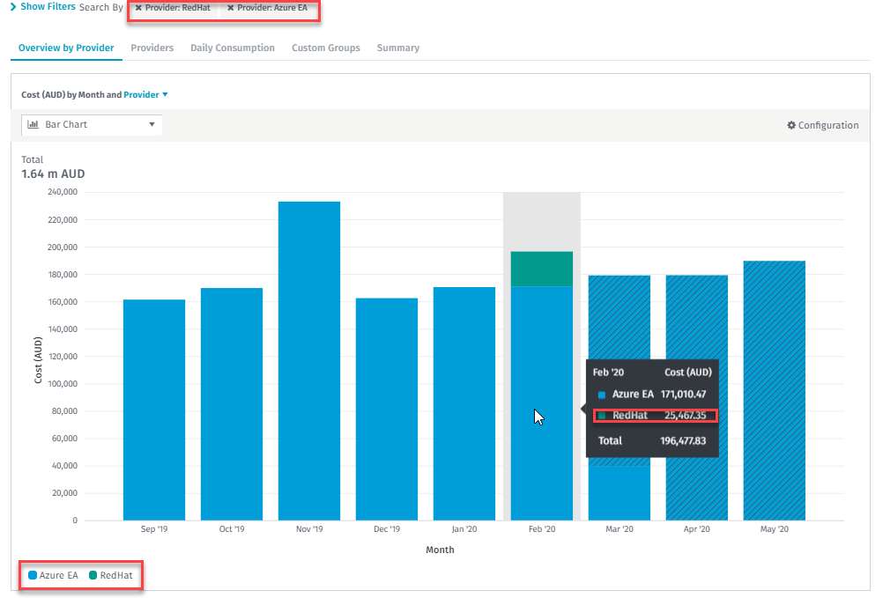Screen dimensions: 883x598
Task: Remove the Provider: Azure EA filter chip
Action: (231, 8)
